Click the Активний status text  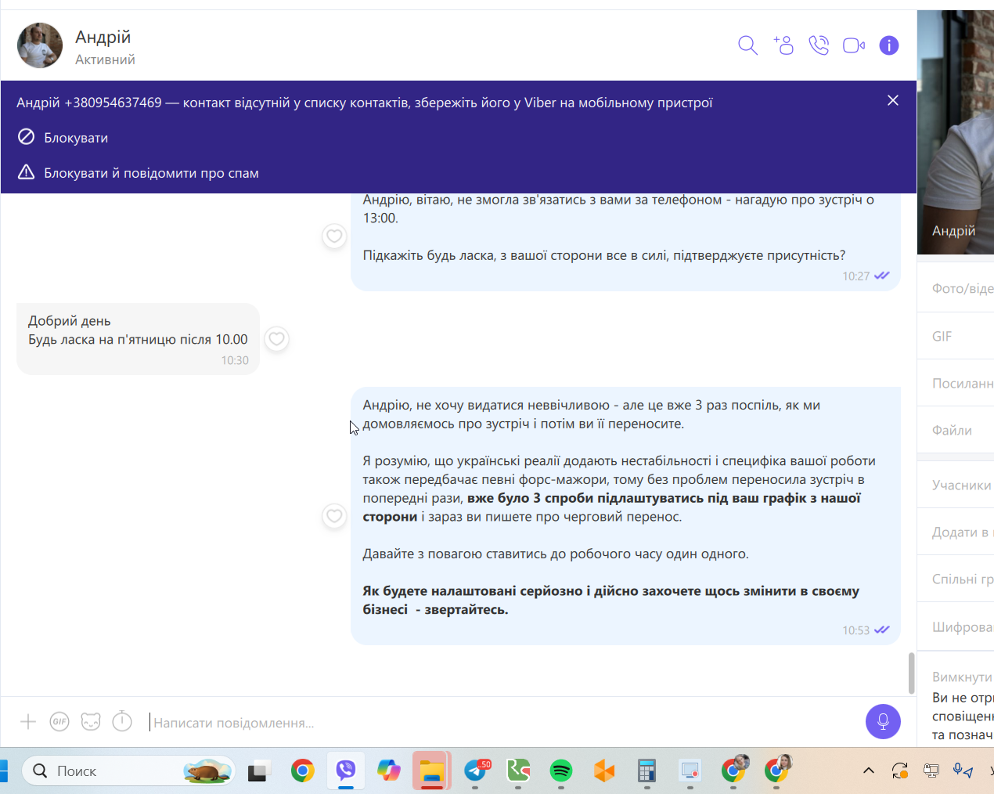105,60
